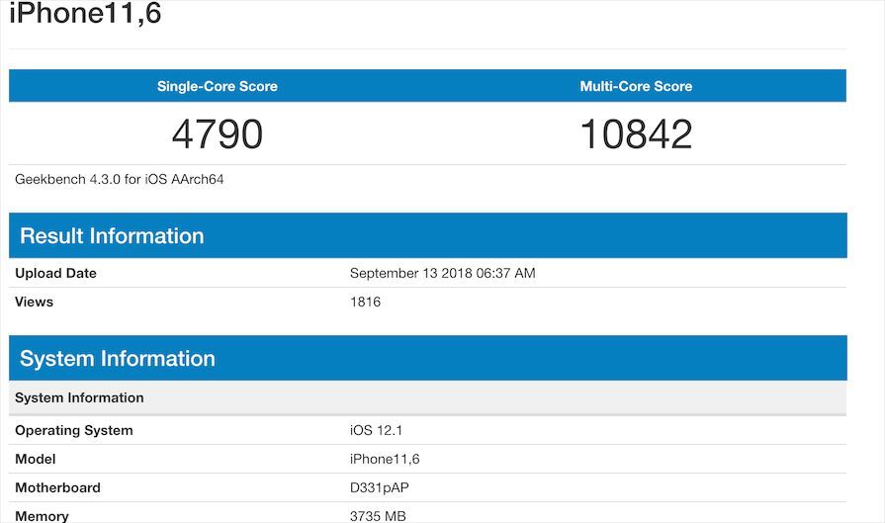Click the blue System Information section header
885x523 pixels.
[x=428, y=358]
